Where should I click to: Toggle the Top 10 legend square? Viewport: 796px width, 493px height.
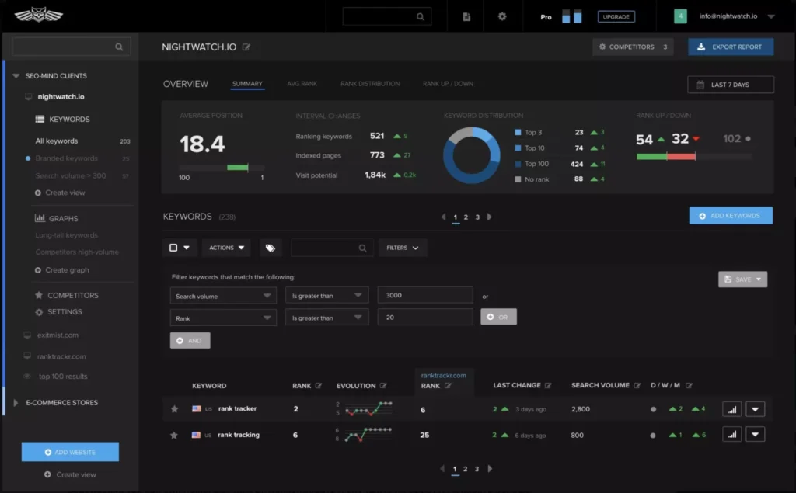click(518, 148)
